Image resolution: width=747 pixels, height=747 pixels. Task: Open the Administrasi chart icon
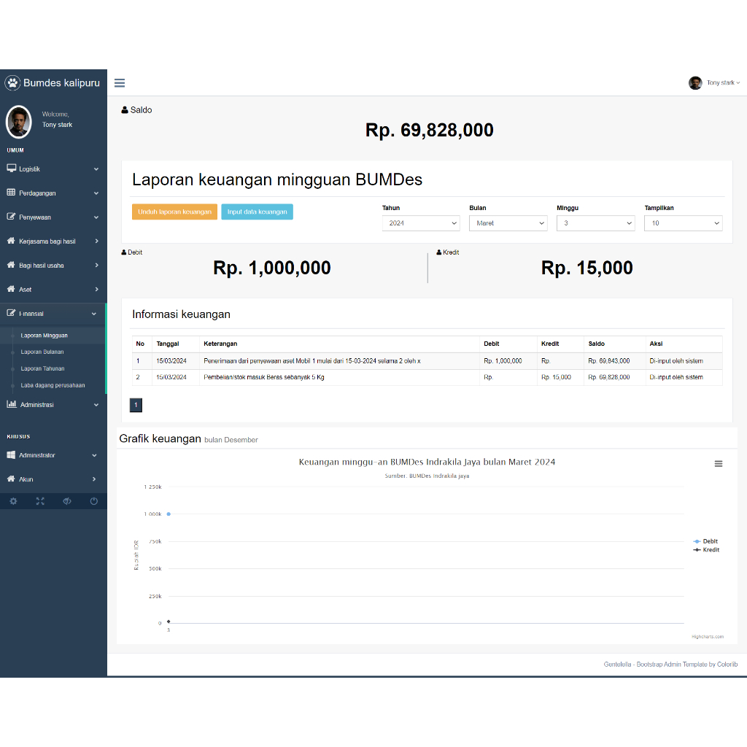coord(10,402)
